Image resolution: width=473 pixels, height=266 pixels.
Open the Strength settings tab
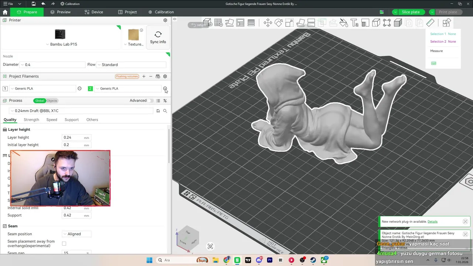point(31,120)
